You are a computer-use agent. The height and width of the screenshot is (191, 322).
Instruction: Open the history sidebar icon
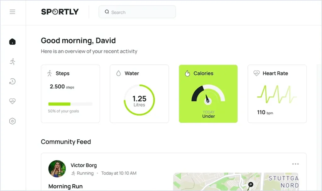[x=12, y=81]
